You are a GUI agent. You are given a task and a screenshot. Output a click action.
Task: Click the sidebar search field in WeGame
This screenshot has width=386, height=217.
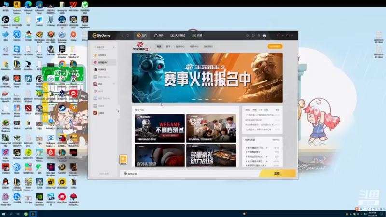point(102,47)
